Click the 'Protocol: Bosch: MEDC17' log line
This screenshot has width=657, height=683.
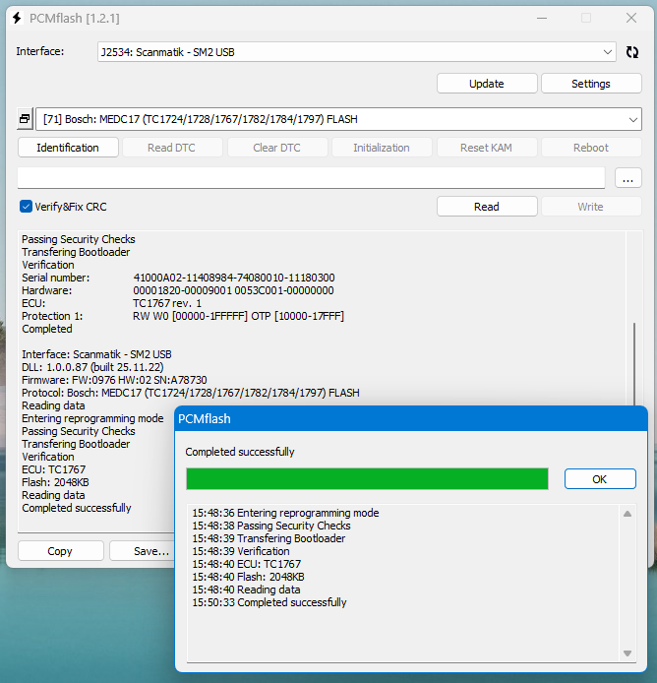tap(191, 393)
